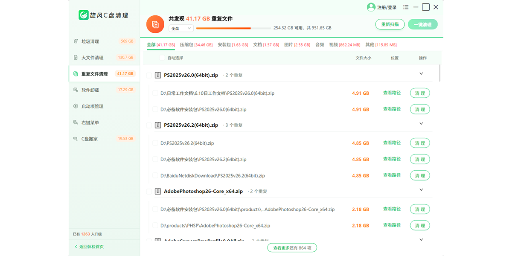Click the 旋风C盘清理 app logo

click(x=83, y=15)
